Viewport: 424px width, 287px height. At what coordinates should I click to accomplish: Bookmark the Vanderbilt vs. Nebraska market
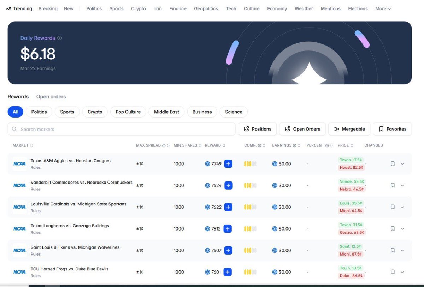[393, 185]
